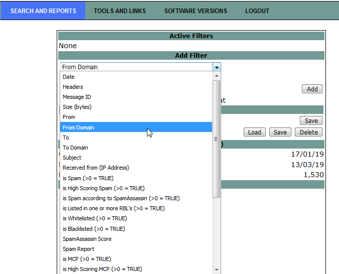Select is Spam according to SpamAssassin option
Viewport: 339px width, 274px height.
[136, 198]
